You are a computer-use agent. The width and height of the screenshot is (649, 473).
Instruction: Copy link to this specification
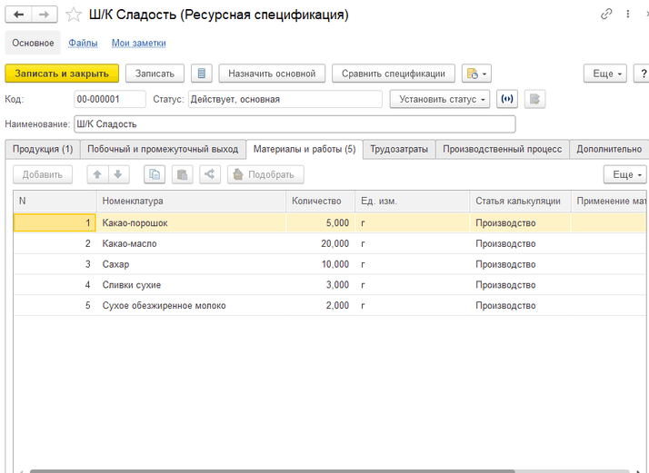(606, 15)
